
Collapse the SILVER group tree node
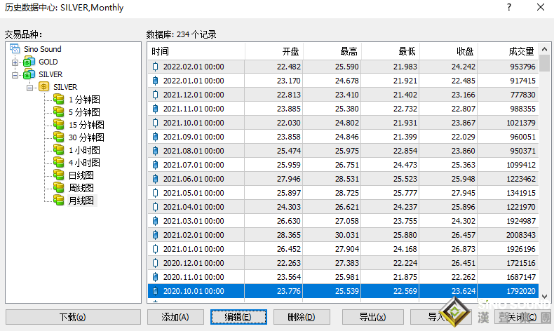pyautogui.click(x=15, y=75)
